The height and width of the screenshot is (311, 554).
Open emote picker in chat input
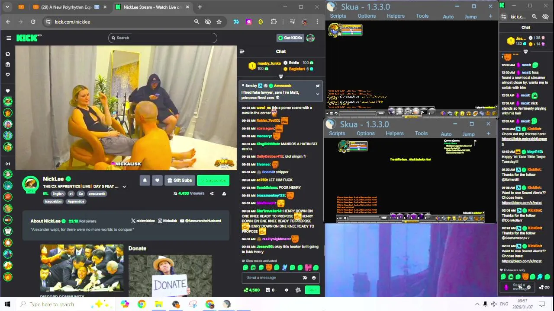tap(314, 278)
